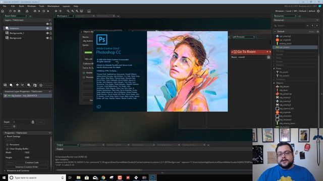
Task: Switch to the Workspace 1 tab
Action: pyautogui.click(x=65, y=16)
